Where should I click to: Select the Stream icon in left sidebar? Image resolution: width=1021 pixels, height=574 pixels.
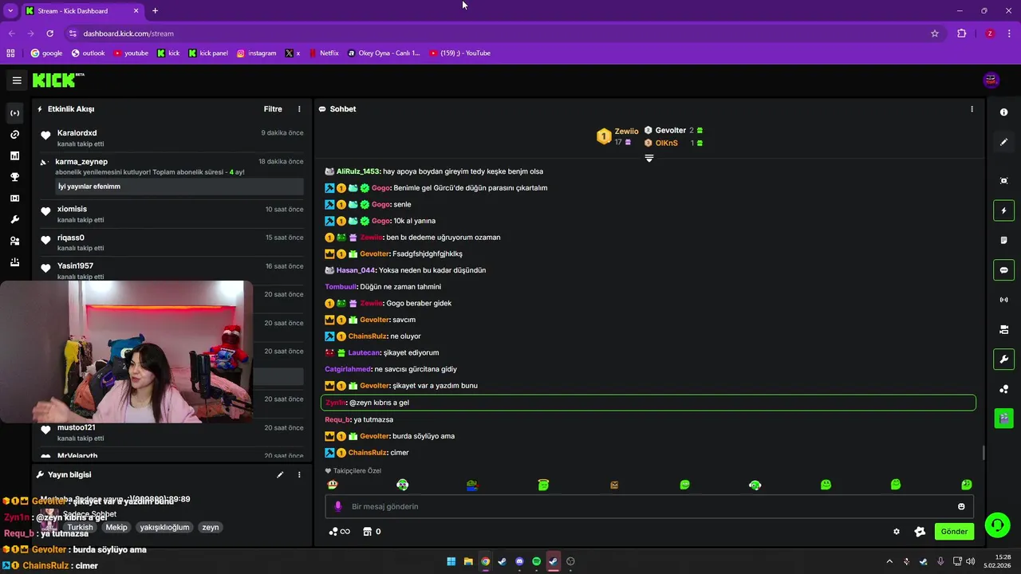point(14,113)
